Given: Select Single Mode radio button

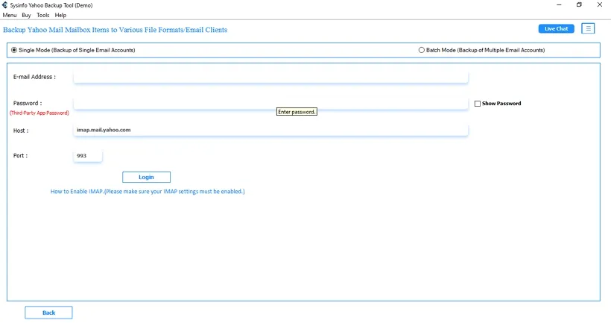Looking at the screenshot, I should [x=14, y=50].
